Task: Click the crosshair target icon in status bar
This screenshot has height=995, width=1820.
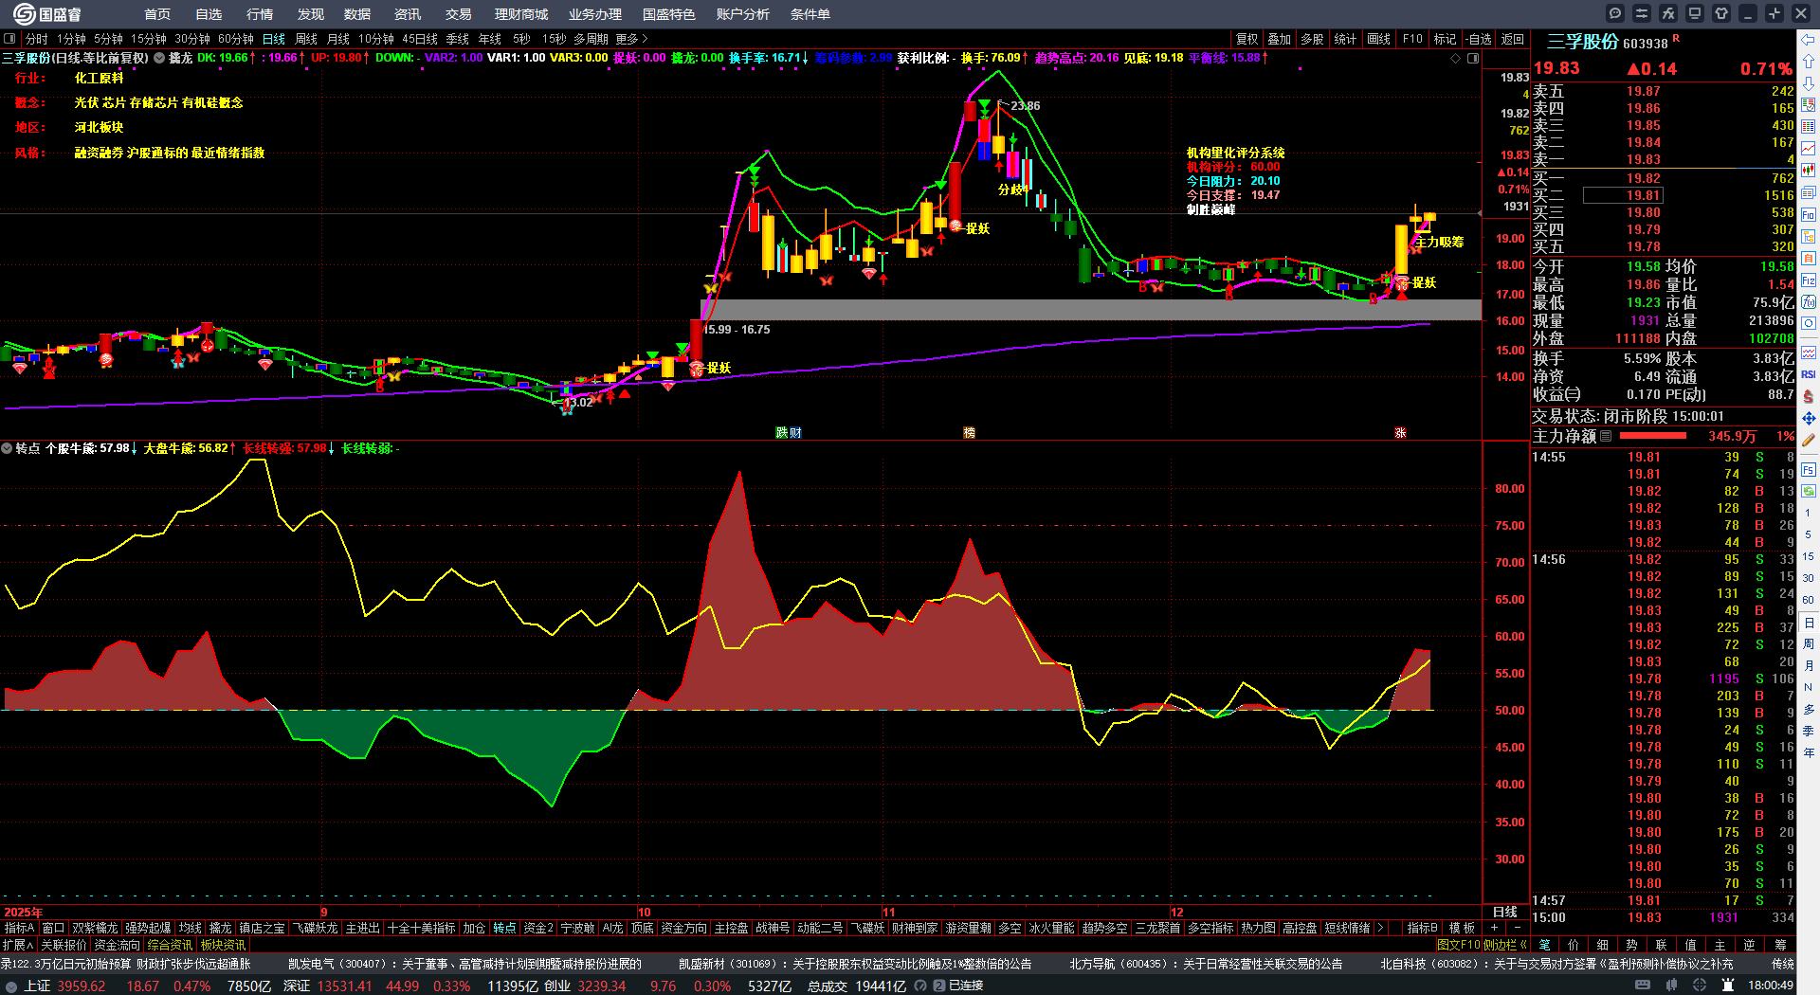Action: [x=1701, y=986]
